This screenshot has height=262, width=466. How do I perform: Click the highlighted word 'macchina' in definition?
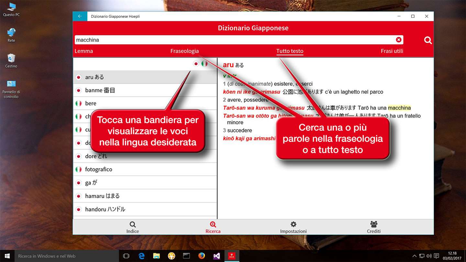[399, 108]
